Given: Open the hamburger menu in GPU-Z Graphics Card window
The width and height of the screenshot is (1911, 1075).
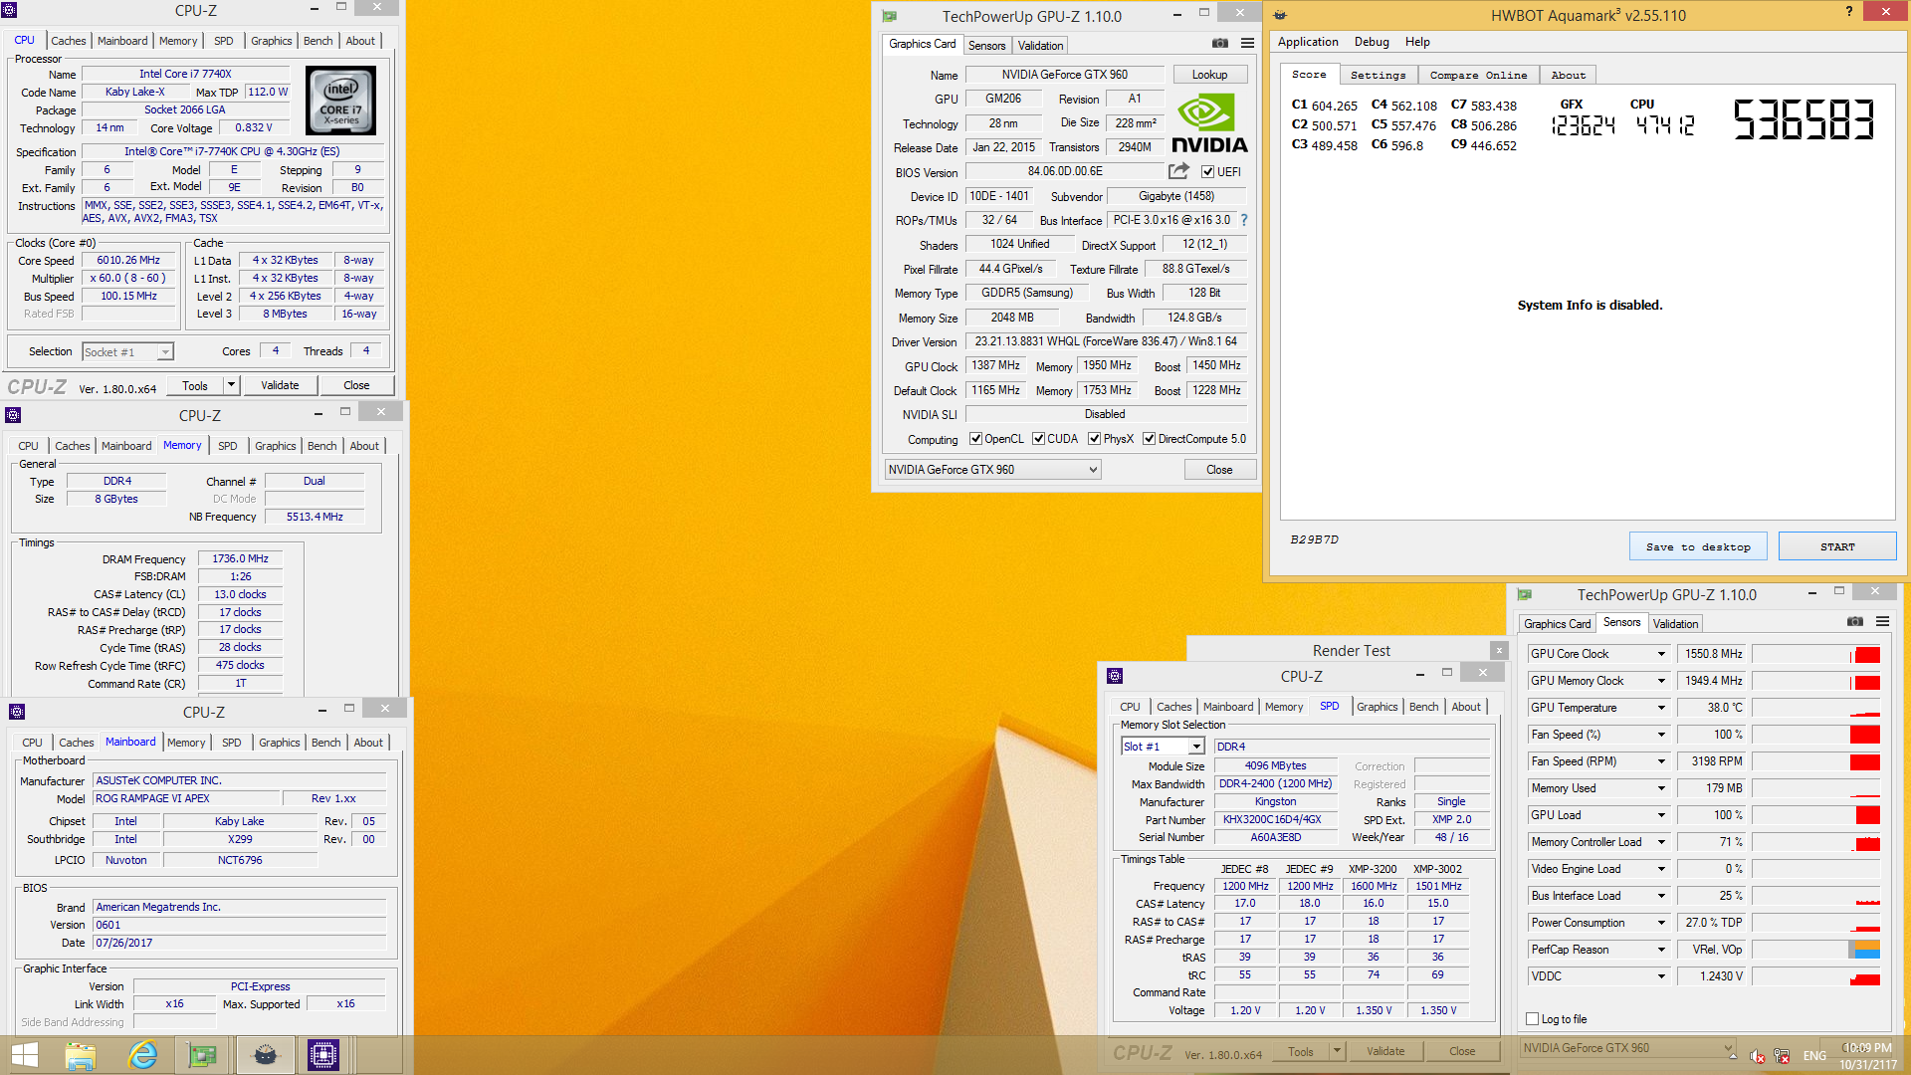Looking at the screenshot, I should coord(1247,44).
